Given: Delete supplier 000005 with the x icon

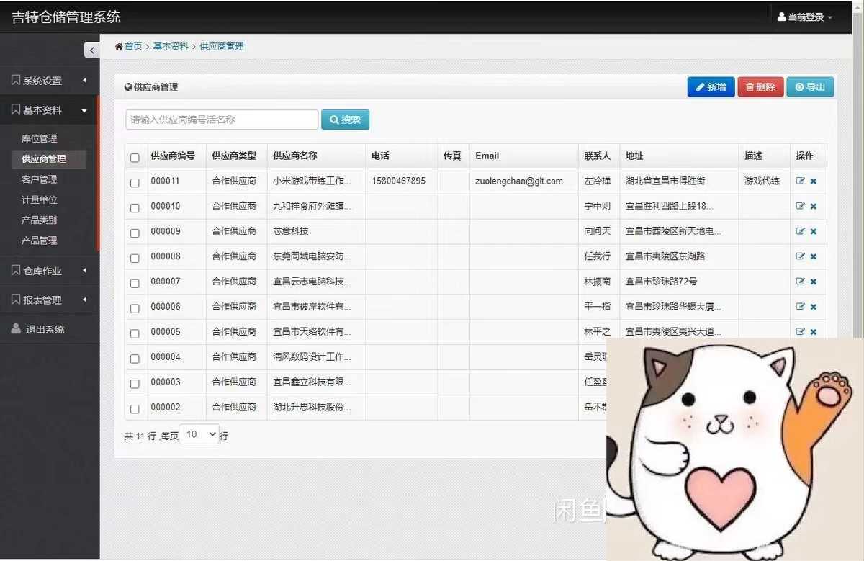Looking at the screenshot, I should (814, 332).
